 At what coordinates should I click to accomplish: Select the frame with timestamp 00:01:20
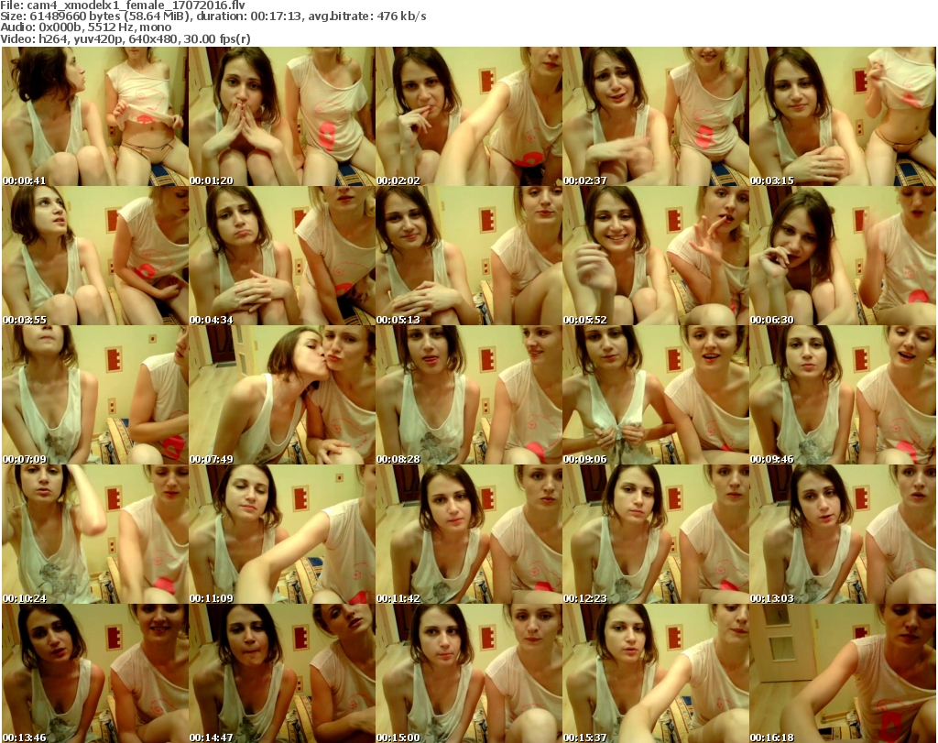[282, 116]
